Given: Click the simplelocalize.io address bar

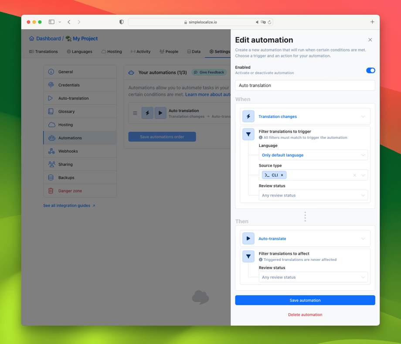Looking at the screenshot, I should click(200, 22).
